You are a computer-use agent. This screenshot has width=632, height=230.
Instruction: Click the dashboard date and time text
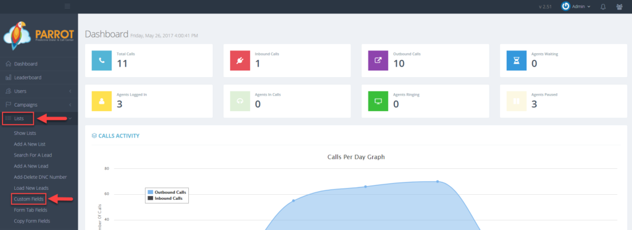pyautogui.click(x=164, y=36)
